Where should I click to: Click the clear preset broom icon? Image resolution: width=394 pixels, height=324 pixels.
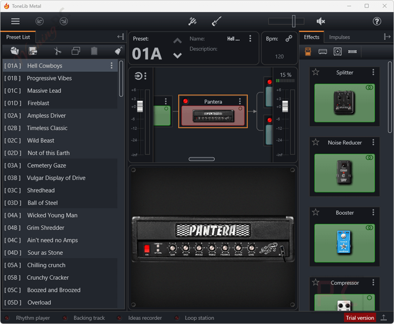click(x=118, y=51)
